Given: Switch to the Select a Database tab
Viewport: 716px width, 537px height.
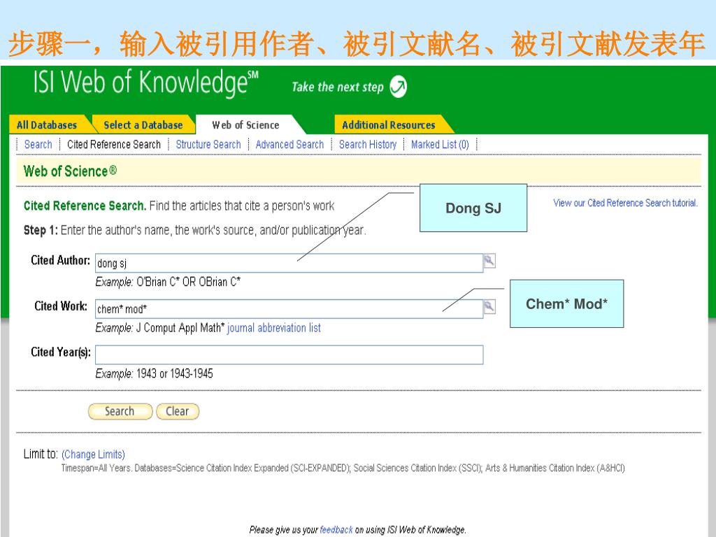Looking at the screenshot, I should tap(143, 124).
